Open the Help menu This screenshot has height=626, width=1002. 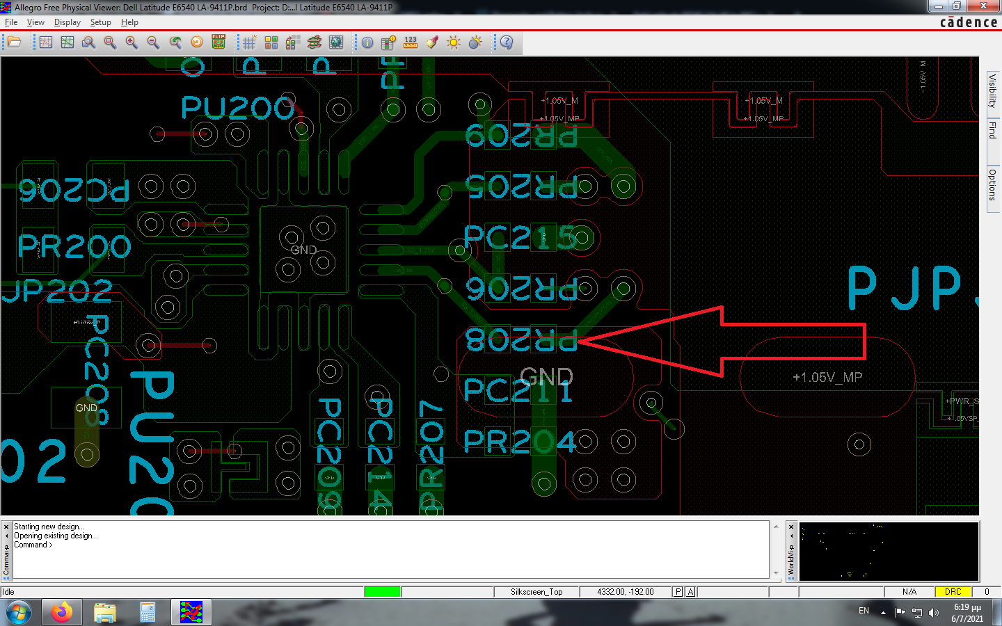129,22
